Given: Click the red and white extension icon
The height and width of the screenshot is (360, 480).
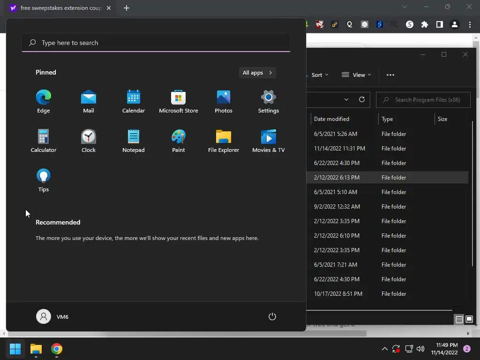Looking at the screenshot, I should click(x=319, y=24).
